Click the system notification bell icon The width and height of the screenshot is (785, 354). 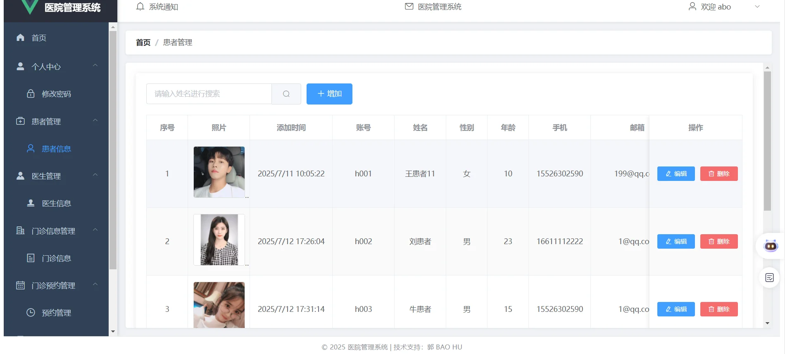coord(140,7)
